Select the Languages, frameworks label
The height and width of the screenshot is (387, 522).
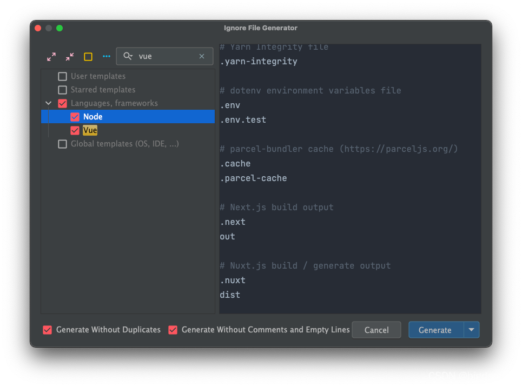point(114,103)
